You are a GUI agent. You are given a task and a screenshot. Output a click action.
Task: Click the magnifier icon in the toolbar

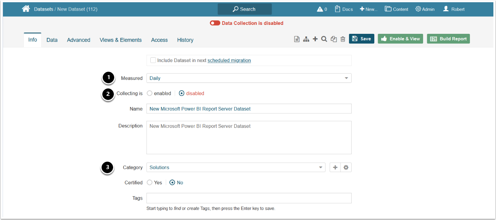[324, 39]
